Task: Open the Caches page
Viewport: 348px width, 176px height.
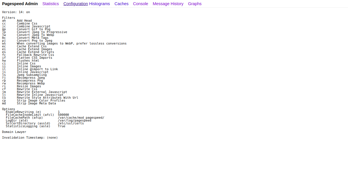Action: coord(121,4)
